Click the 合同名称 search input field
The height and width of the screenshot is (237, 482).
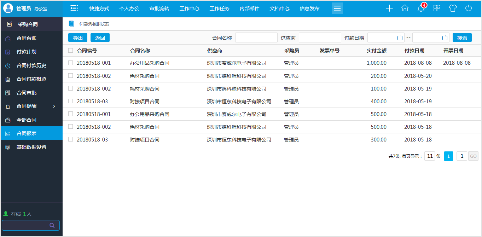click(256, 37)
